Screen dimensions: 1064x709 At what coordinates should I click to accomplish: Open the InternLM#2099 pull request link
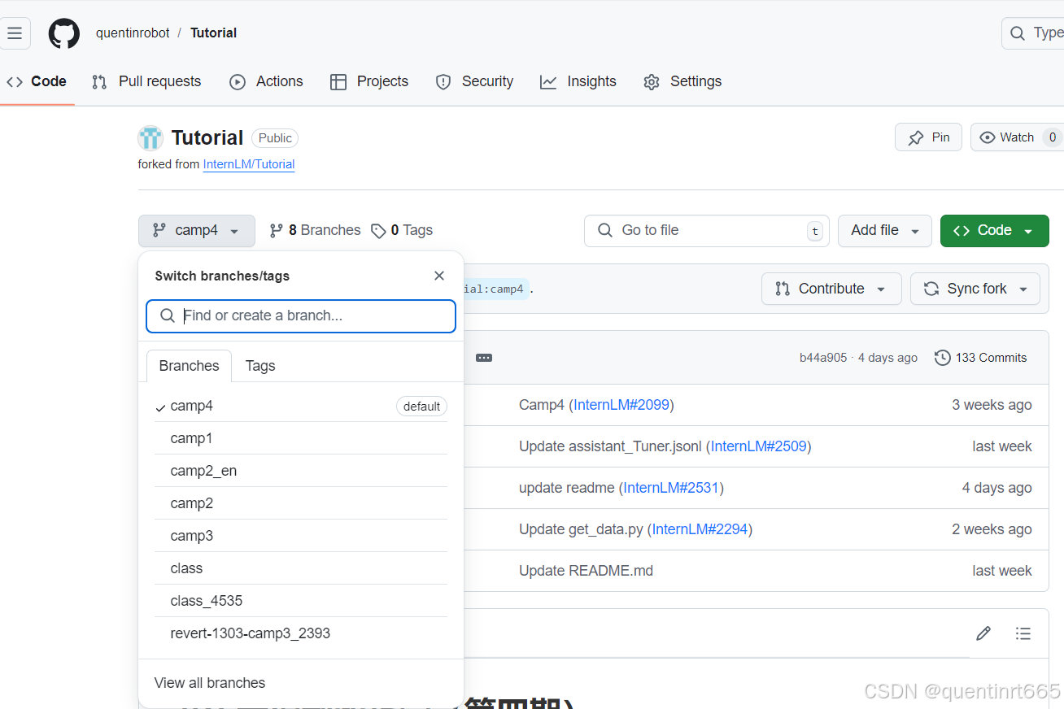(x=621, y=405)
